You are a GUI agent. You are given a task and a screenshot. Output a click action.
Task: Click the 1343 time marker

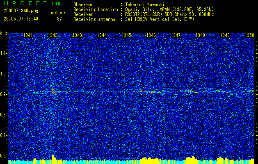tap(77, 35)
